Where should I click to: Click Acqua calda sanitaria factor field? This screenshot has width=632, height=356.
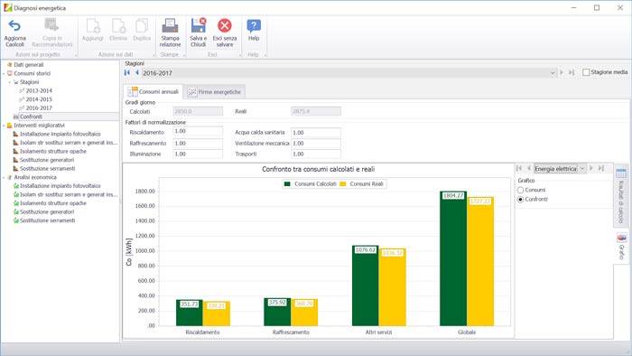tap(316, 133)
